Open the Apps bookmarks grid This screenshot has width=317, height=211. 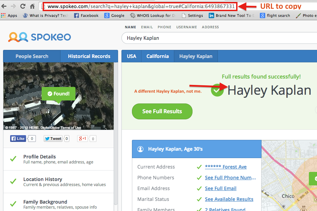click(x=9, y=16)
